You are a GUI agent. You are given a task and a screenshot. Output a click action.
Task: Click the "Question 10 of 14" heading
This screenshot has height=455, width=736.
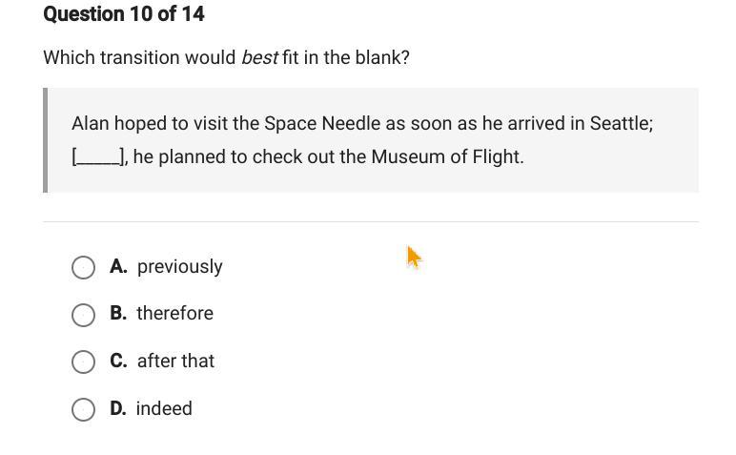coord(124,14)
